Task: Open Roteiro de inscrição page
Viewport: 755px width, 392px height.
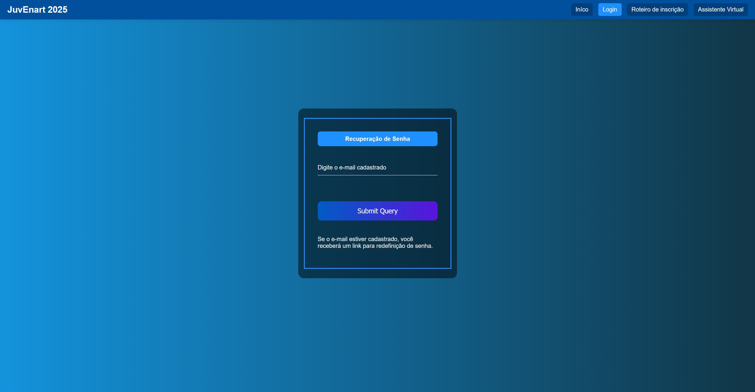Action: pos(657,10)
